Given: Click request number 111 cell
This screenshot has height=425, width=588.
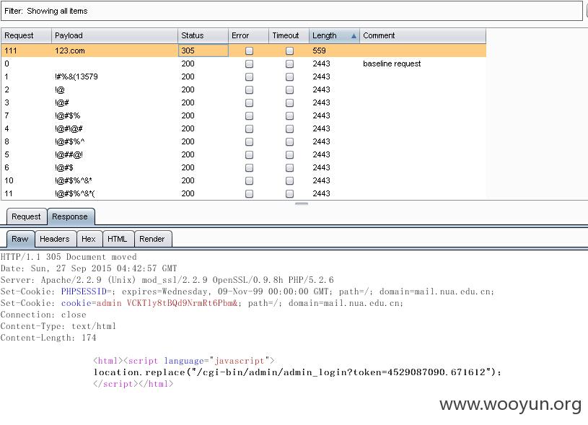Looking at the screenshot, I should click(26, 51).
